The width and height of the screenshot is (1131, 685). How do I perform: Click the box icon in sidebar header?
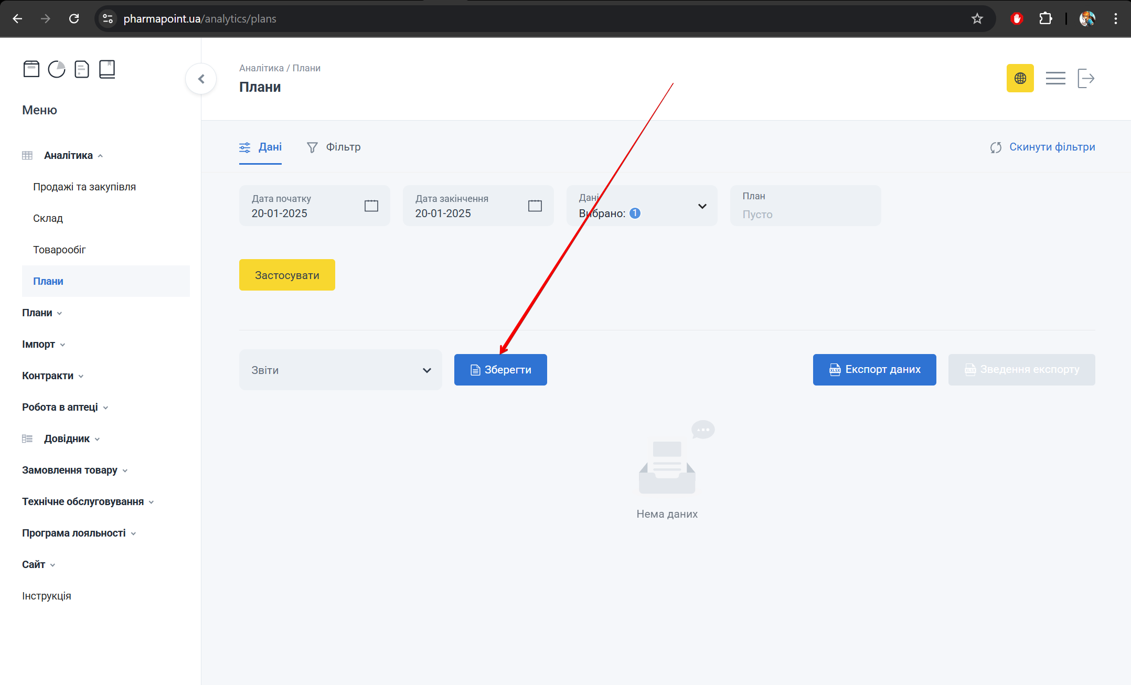(31, 69)
